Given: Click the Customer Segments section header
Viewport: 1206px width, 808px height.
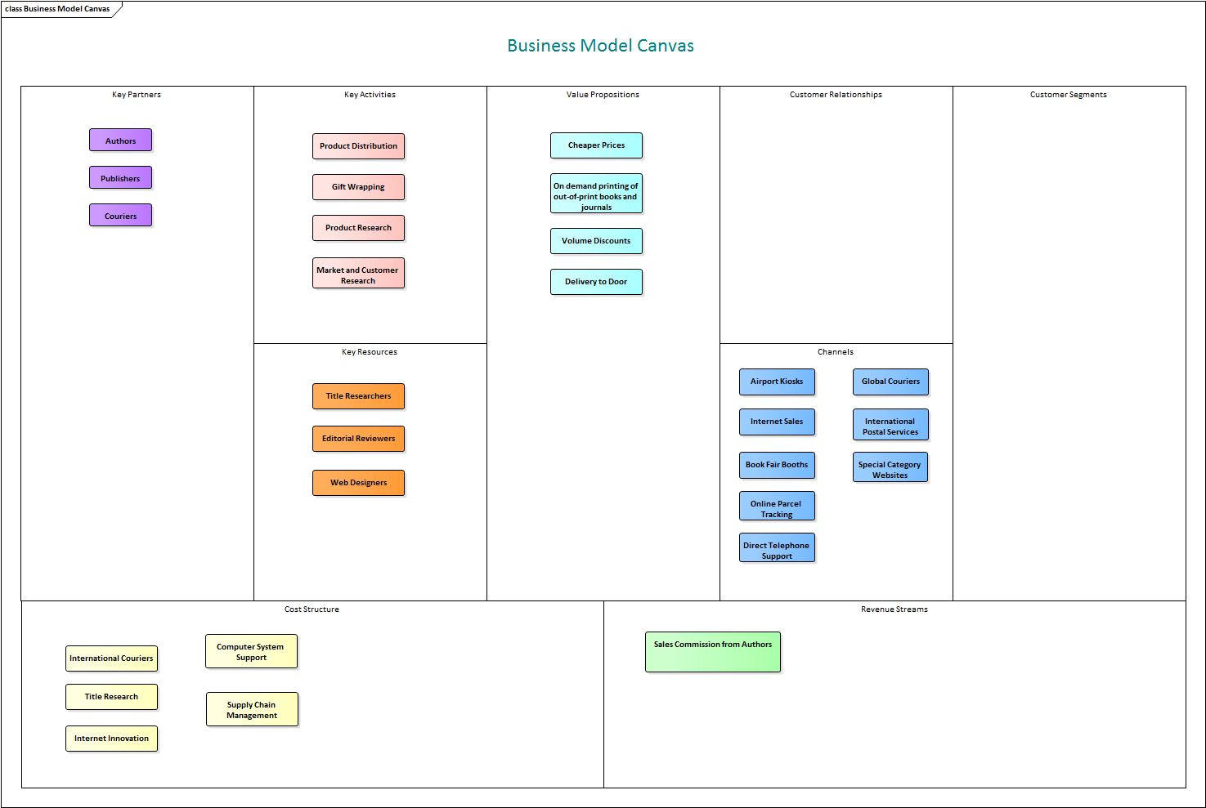Looking at the screenshot, I should (x=1068, y=95).
